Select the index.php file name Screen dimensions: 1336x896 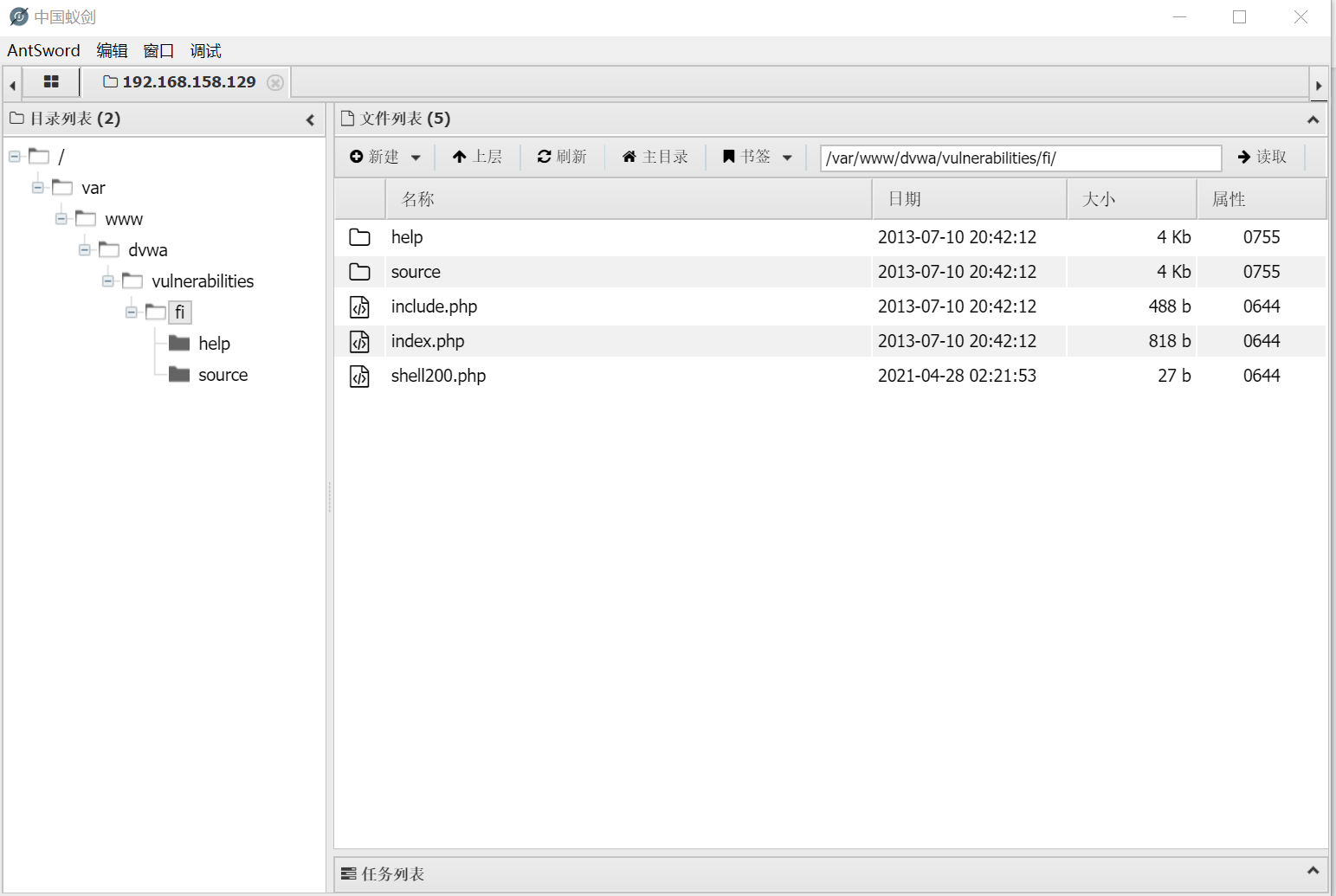[428, 341]
